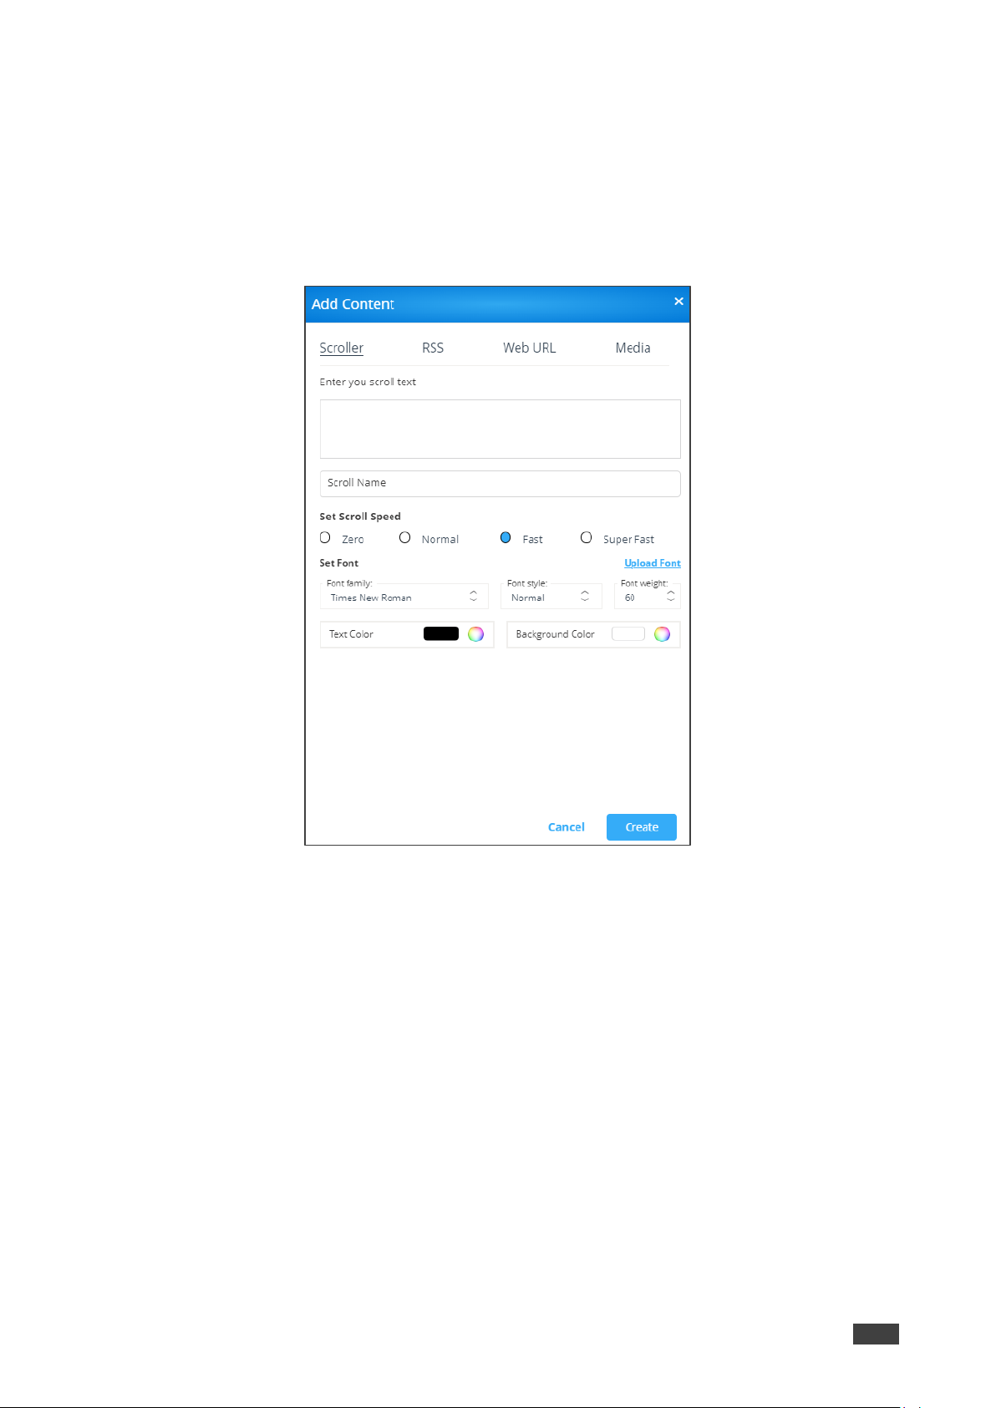Viewport: 996px width, 1408px height.
Task: Switch to the Media tab
Action: pos(633,348)
